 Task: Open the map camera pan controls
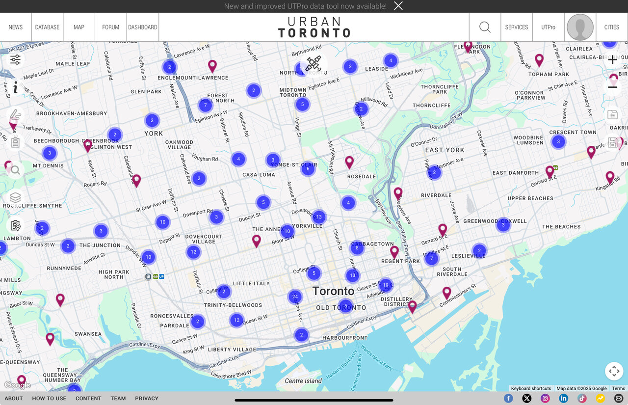click(614, 371)
